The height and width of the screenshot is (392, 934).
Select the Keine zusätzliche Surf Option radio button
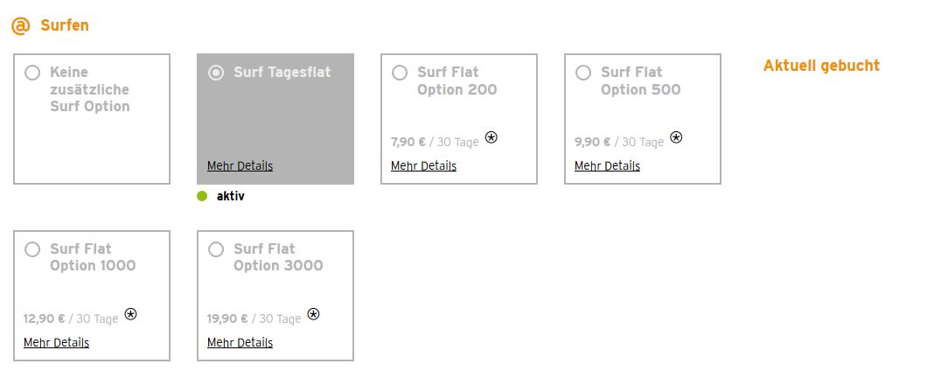(32, 73)
